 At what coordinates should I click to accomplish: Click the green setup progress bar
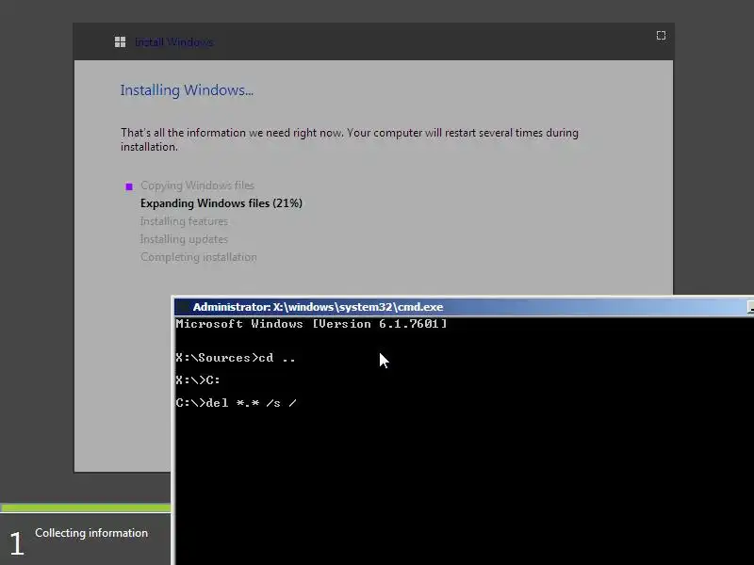click(x=86, y=508)
